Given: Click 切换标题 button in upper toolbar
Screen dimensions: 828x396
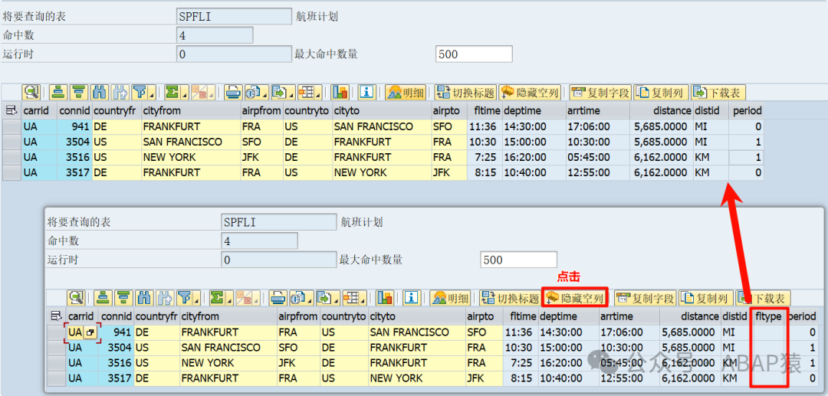Looking at the screenshot, I should click(465, 93).
